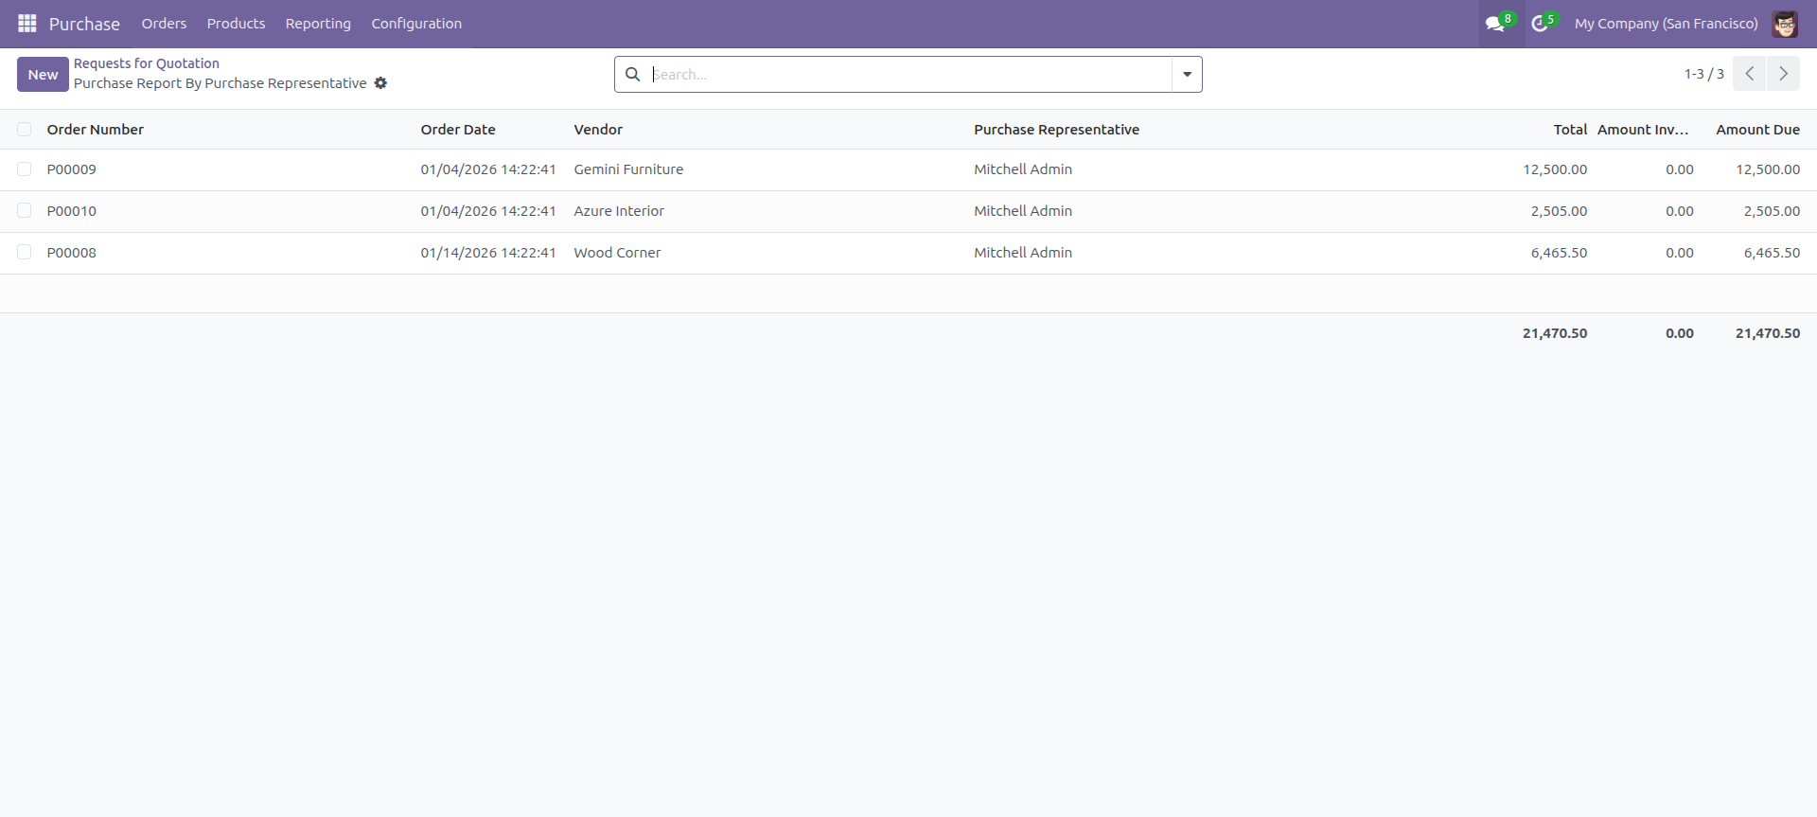This screenshot has height=817, width=1817.
Task: Click the 01/14/2026 14:22:41 order date
Action: [x=488, y=253]
